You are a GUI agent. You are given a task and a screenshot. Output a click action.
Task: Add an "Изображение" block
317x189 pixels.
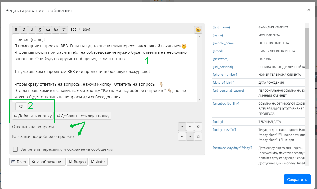[47, 162]
